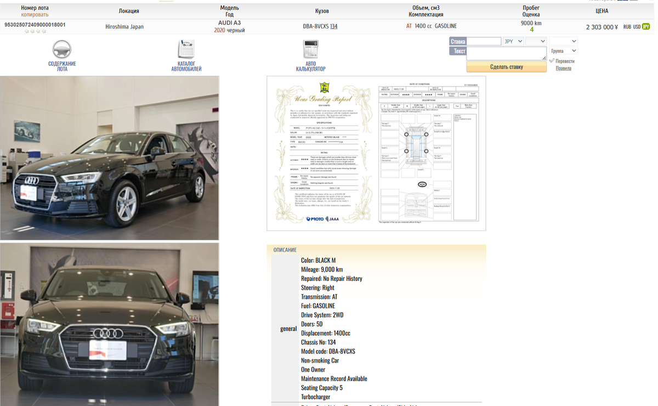Click the 'Turbocharger' description line
The width and height of the screenshot is (658, 406).
pyautogui.click(x=315, y=397)
